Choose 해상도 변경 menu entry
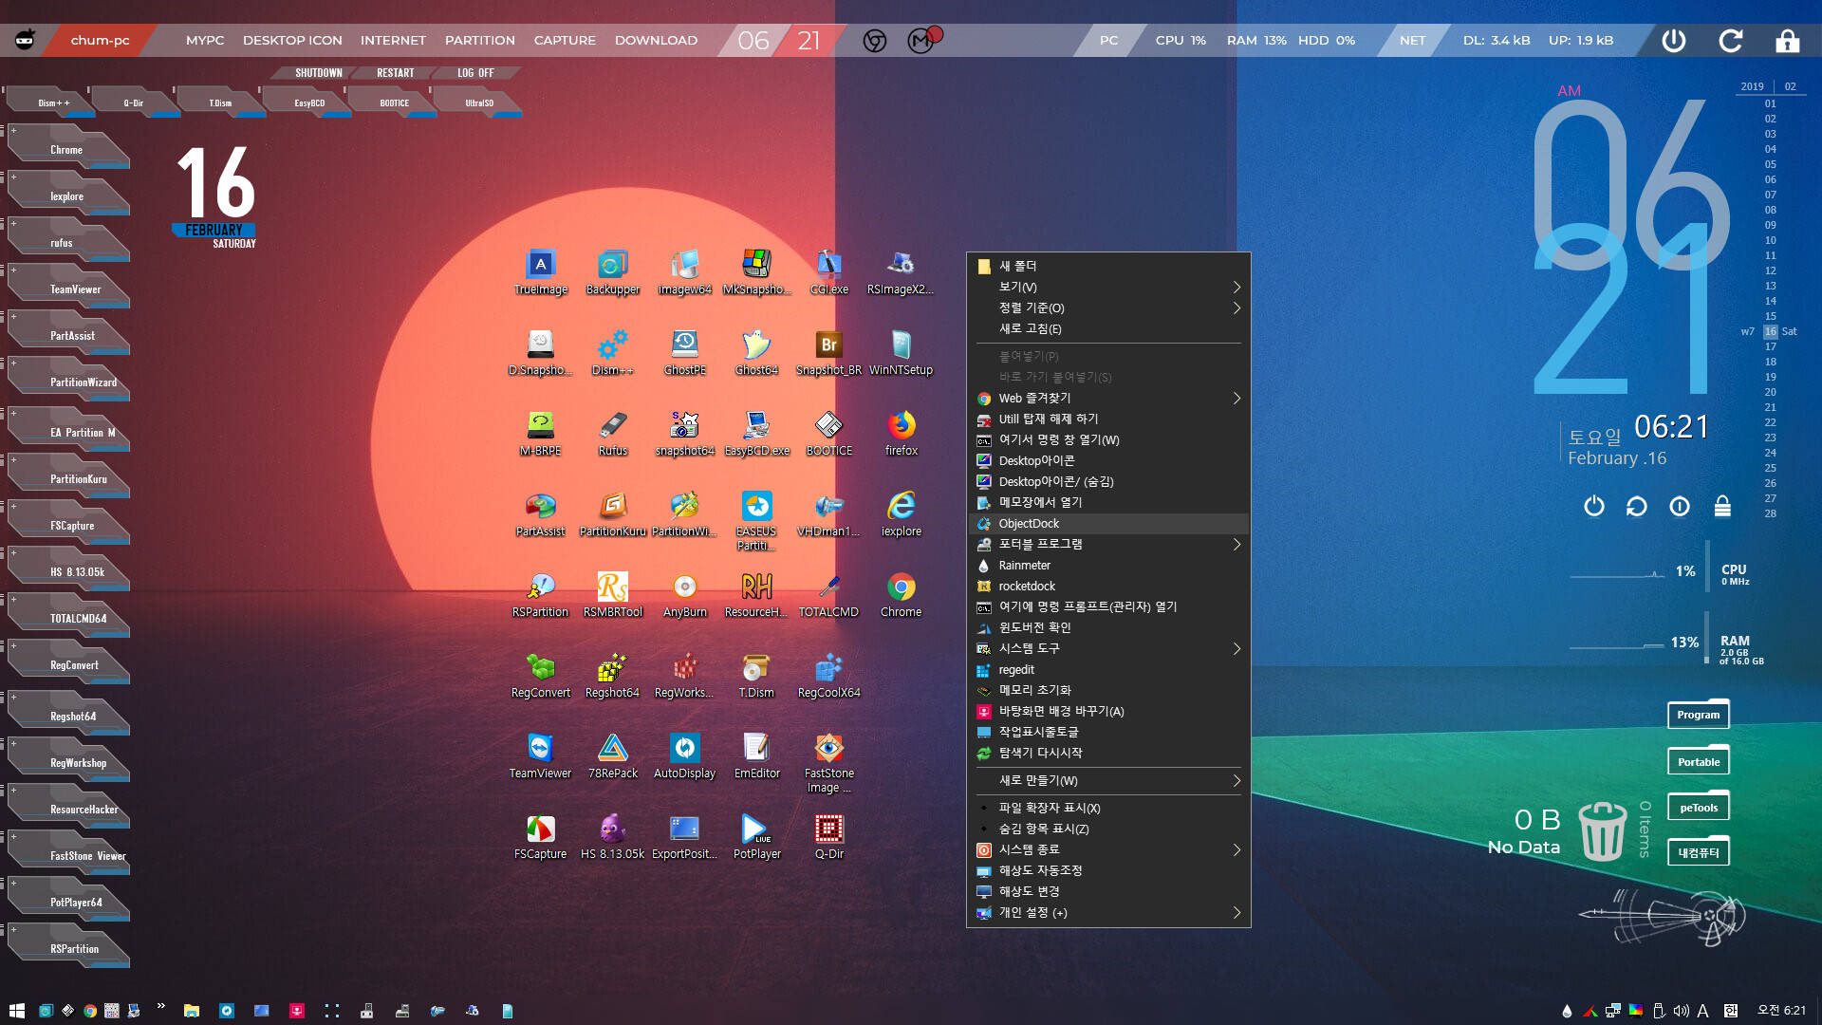Screen dimensions: 1822x1025 [1108, 891]
